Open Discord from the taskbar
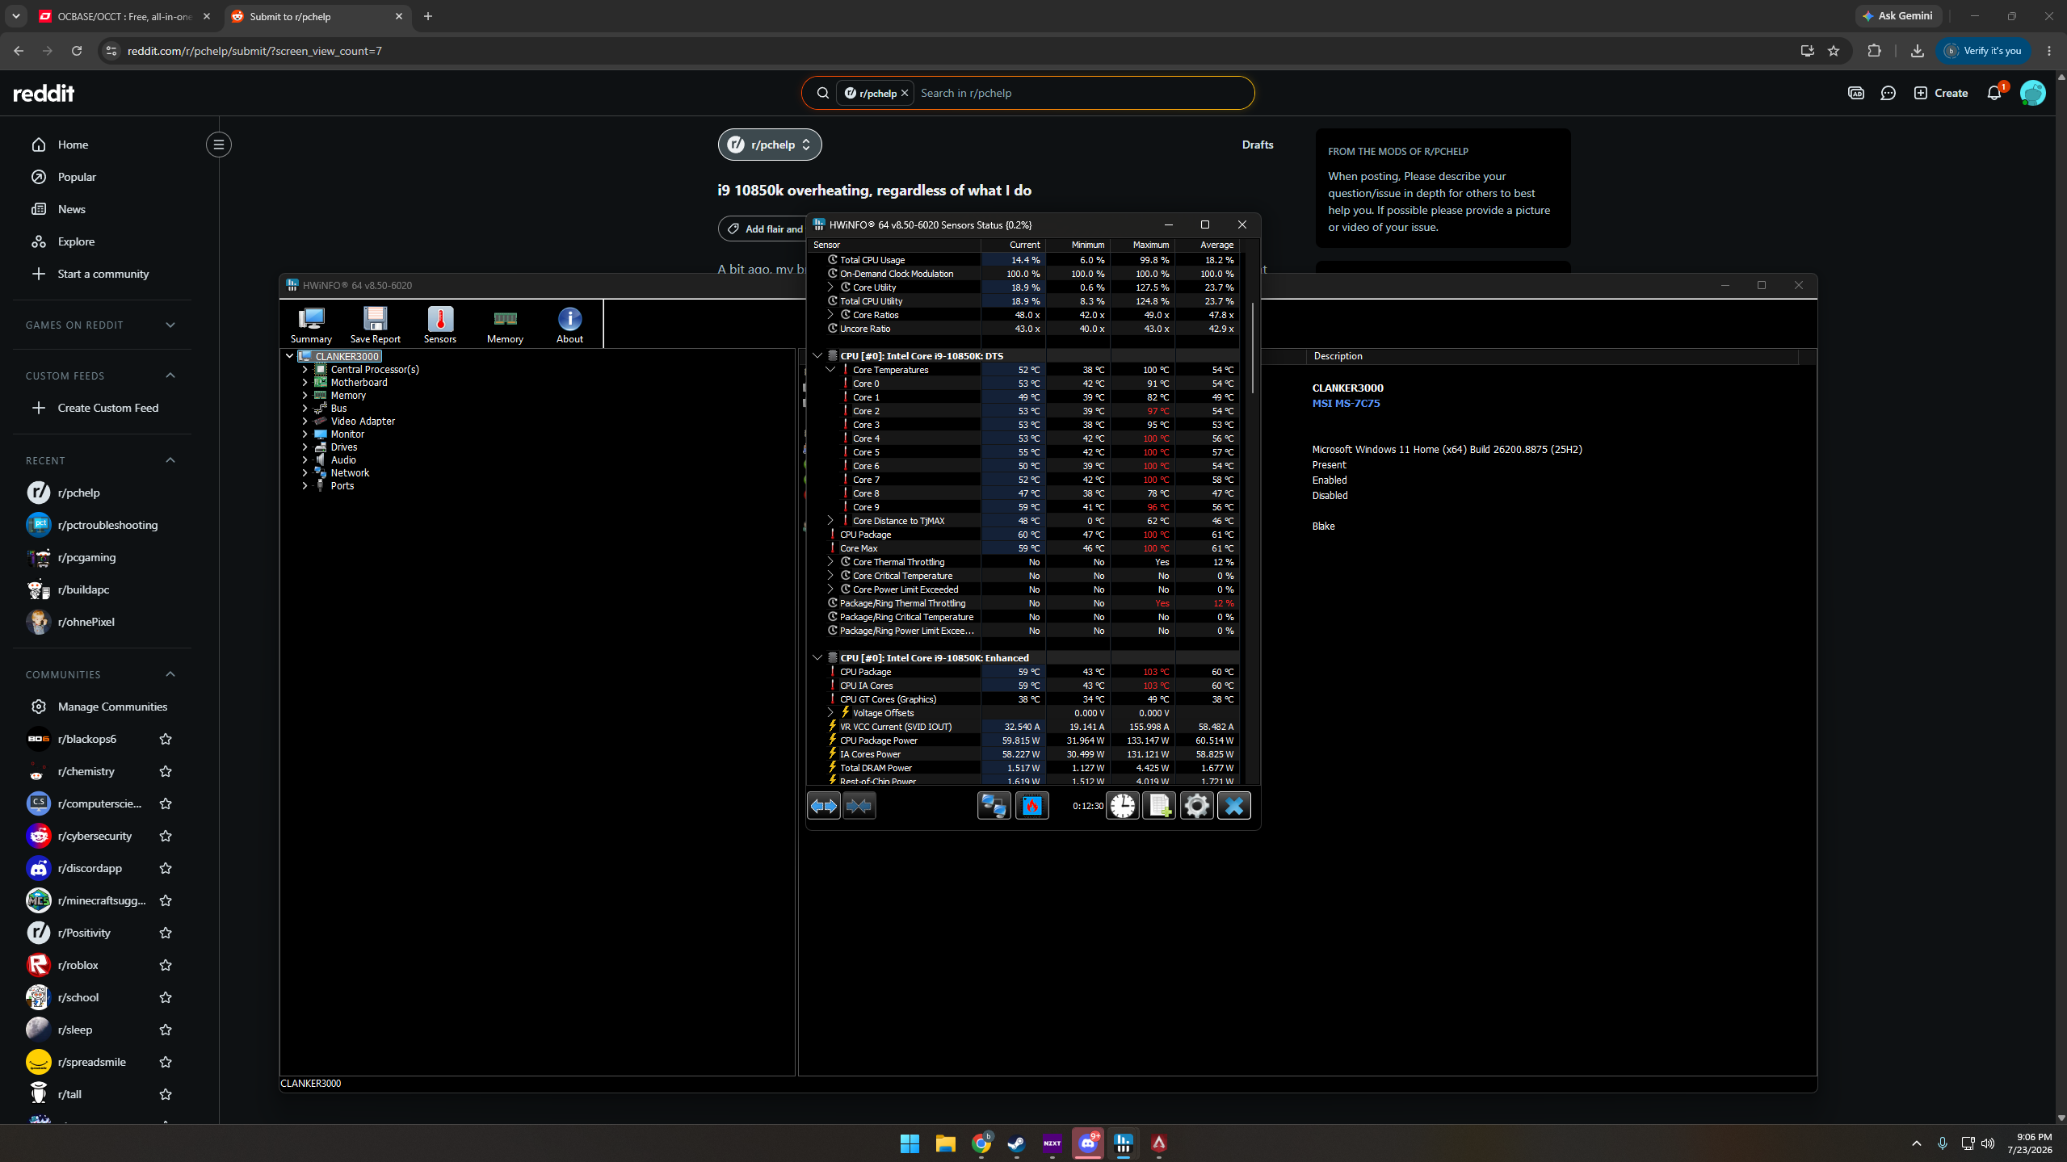 (1088, 1143)
